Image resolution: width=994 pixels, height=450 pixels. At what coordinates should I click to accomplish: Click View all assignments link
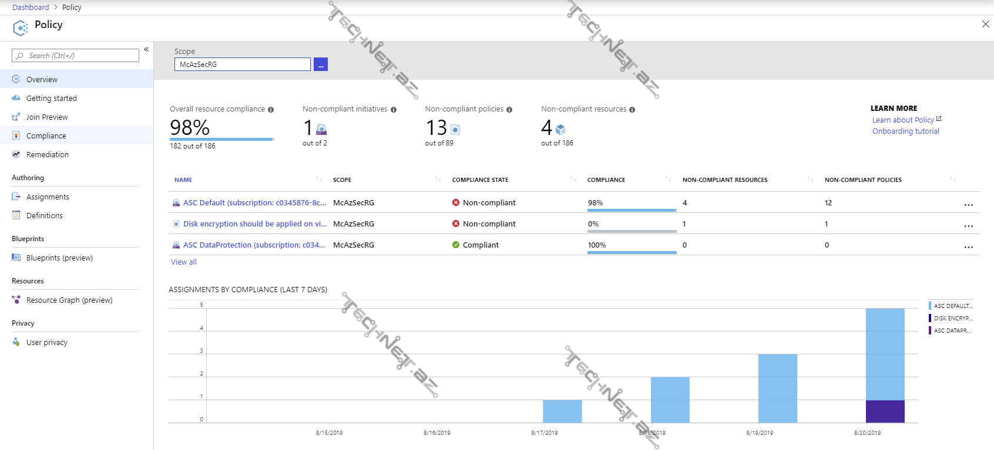(x=184, y=262)
